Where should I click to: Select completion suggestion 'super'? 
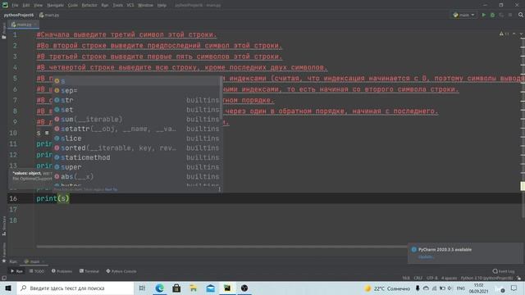tap(137, 167)
